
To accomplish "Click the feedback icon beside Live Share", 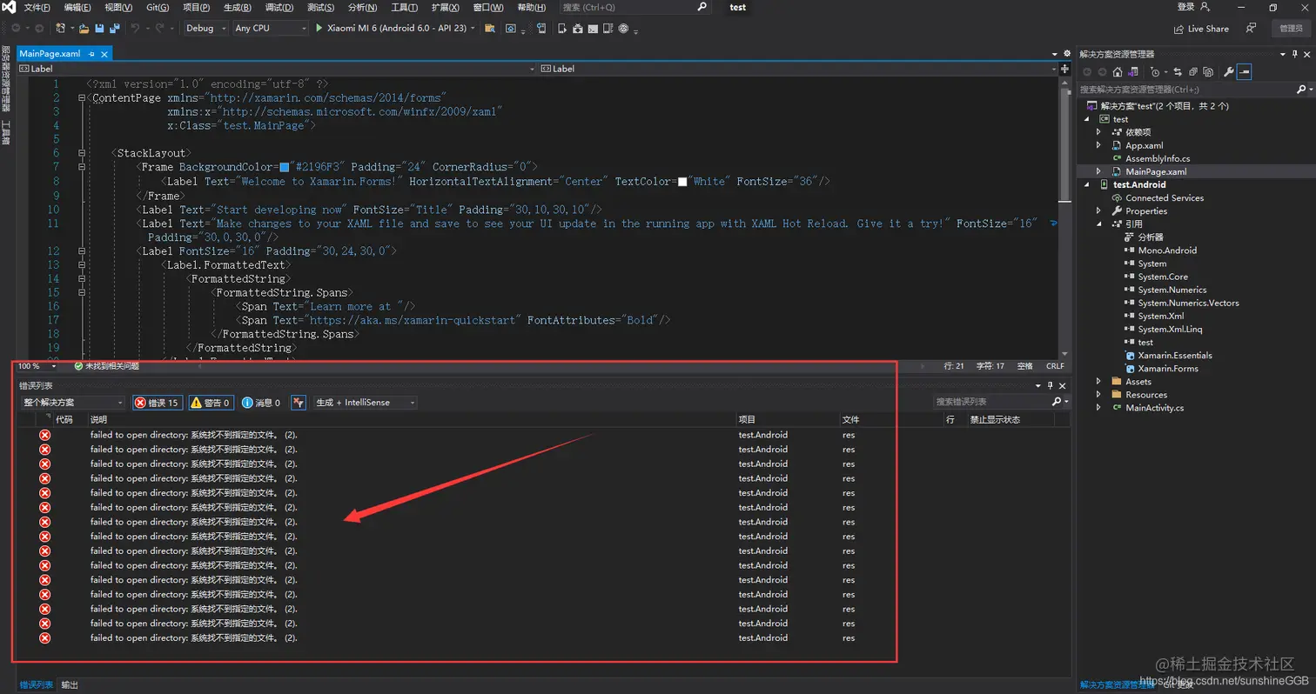I will click(1251, 29).
